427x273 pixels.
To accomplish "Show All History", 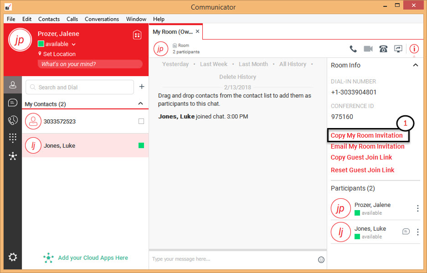I will (x=293, y=64).
